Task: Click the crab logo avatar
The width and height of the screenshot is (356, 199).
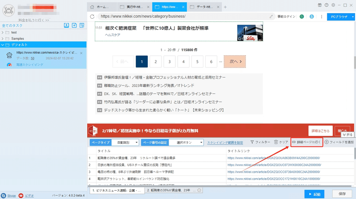Action: click(x=8, y=10)
